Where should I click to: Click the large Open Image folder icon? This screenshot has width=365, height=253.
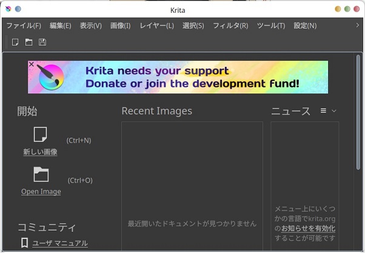(41, 175)
